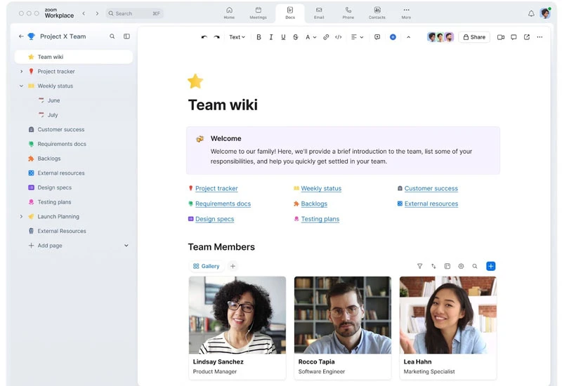Click the top Search field
Image resolution: width=562 pixels, height=386 pixels.
click(x=134, y=13)
